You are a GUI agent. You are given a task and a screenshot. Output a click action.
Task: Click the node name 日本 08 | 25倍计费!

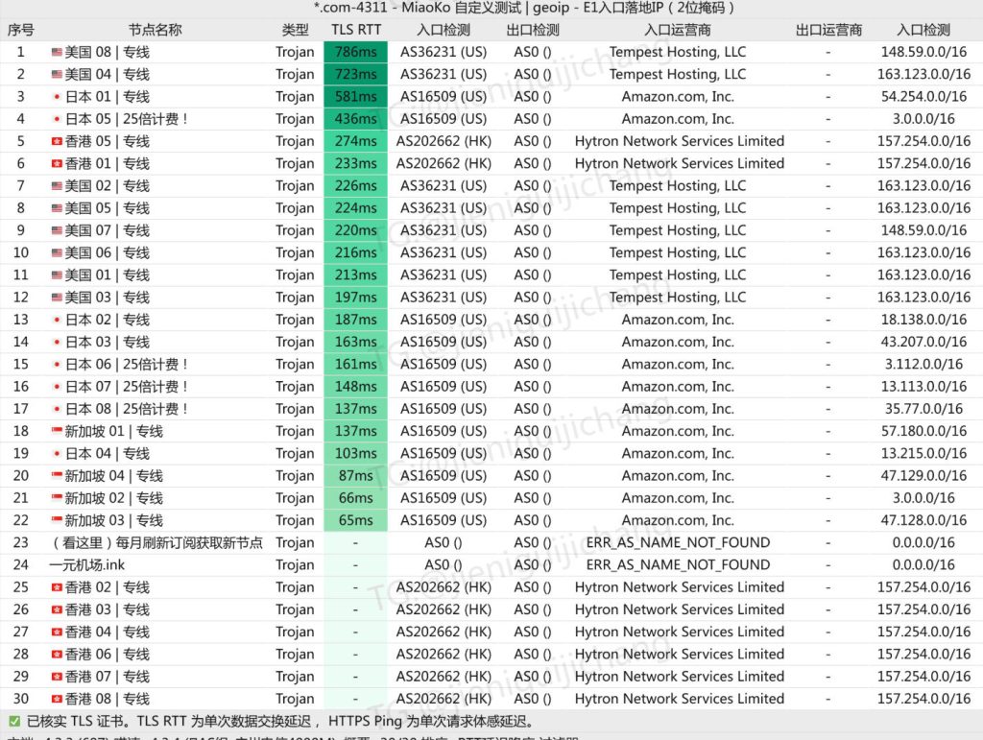pos(127,409)
